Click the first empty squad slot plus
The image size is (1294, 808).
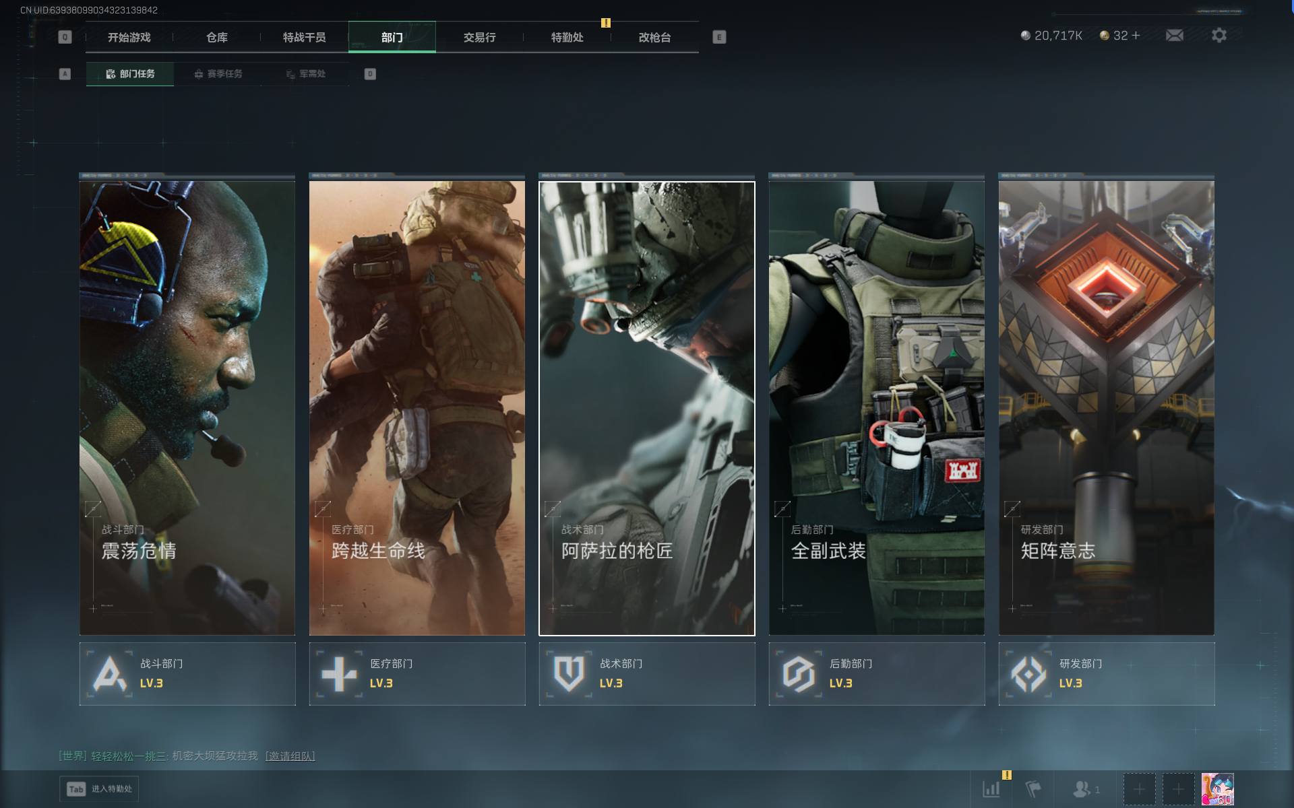coord(1139,788)
